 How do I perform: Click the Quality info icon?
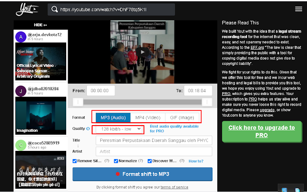point(88,128)
